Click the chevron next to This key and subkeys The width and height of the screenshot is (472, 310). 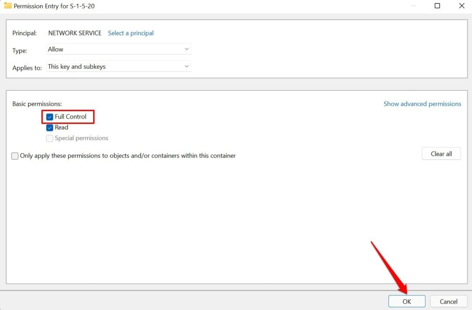click(x=187, y=66)
